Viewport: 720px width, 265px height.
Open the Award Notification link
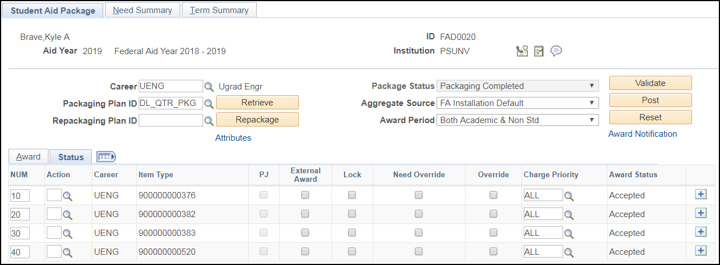pos(642,134)
